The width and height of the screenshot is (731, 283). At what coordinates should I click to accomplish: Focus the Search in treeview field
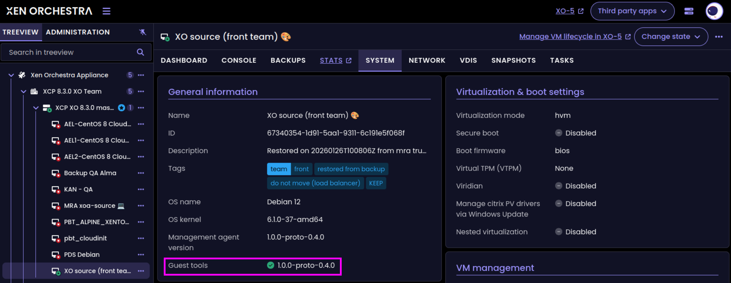tap(76, 52)
